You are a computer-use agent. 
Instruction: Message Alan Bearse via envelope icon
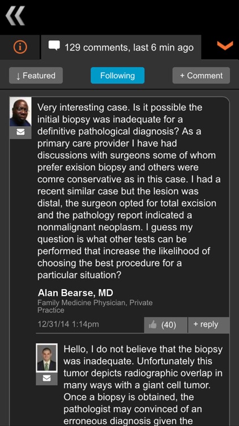(20, 132)
